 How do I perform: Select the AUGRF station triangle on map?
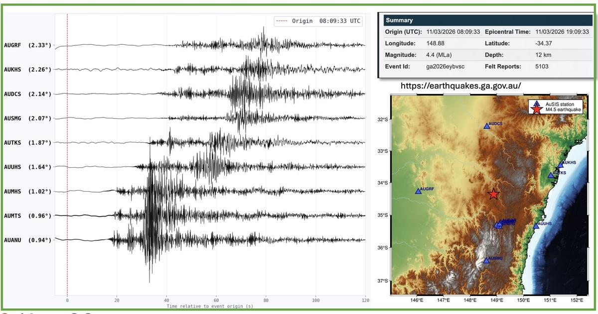pyautogui.click(x=418, y=191)
